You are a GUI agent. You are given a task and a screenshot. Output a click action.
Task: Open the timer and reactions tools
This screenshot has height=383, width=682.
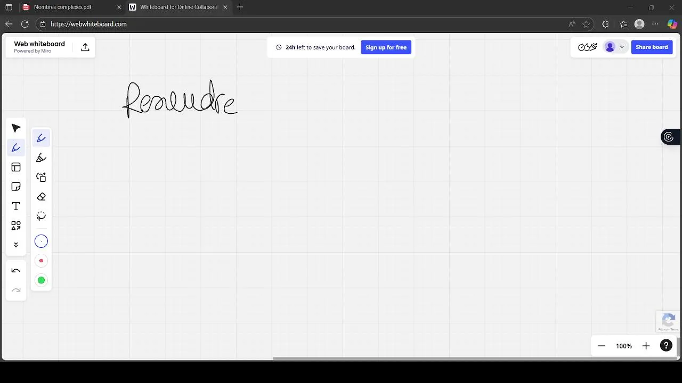[x=587, y=47]
